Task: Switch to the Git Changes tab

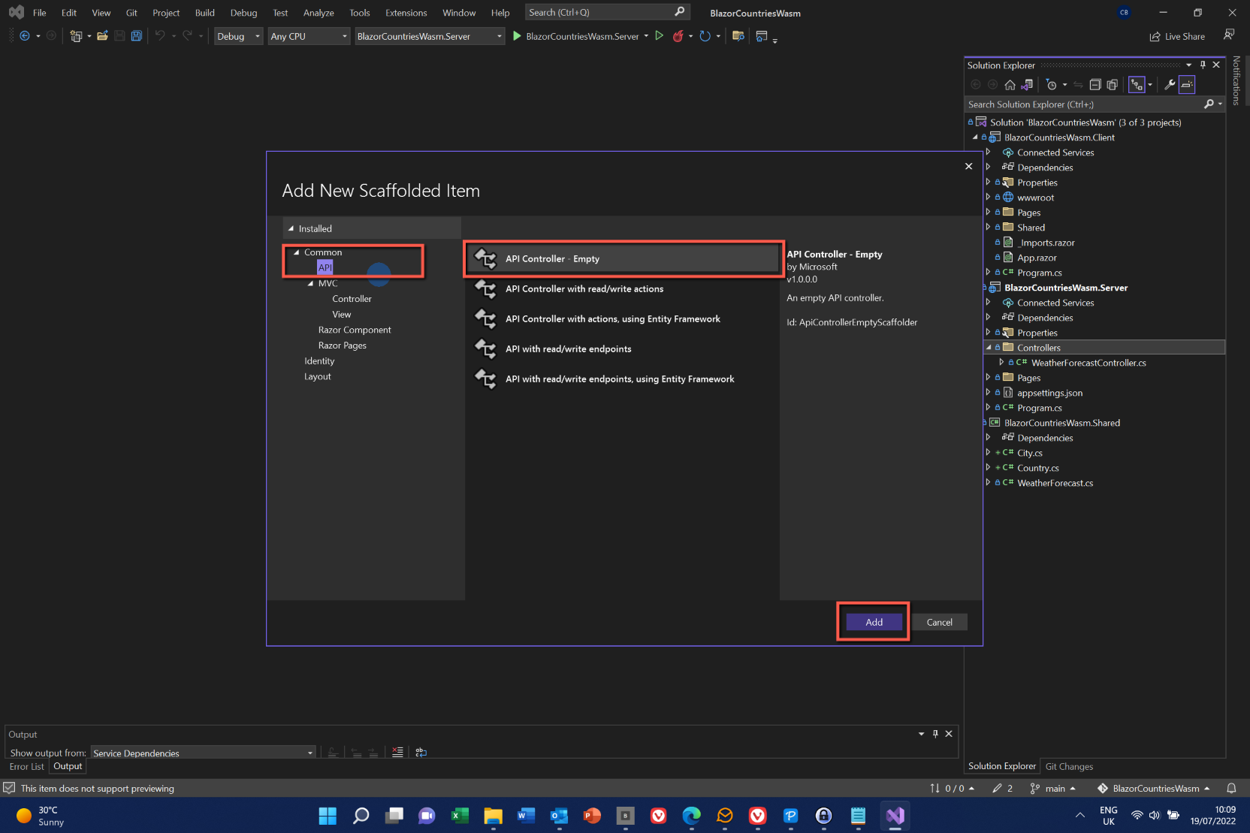Action: click(x=1069, y=767)
